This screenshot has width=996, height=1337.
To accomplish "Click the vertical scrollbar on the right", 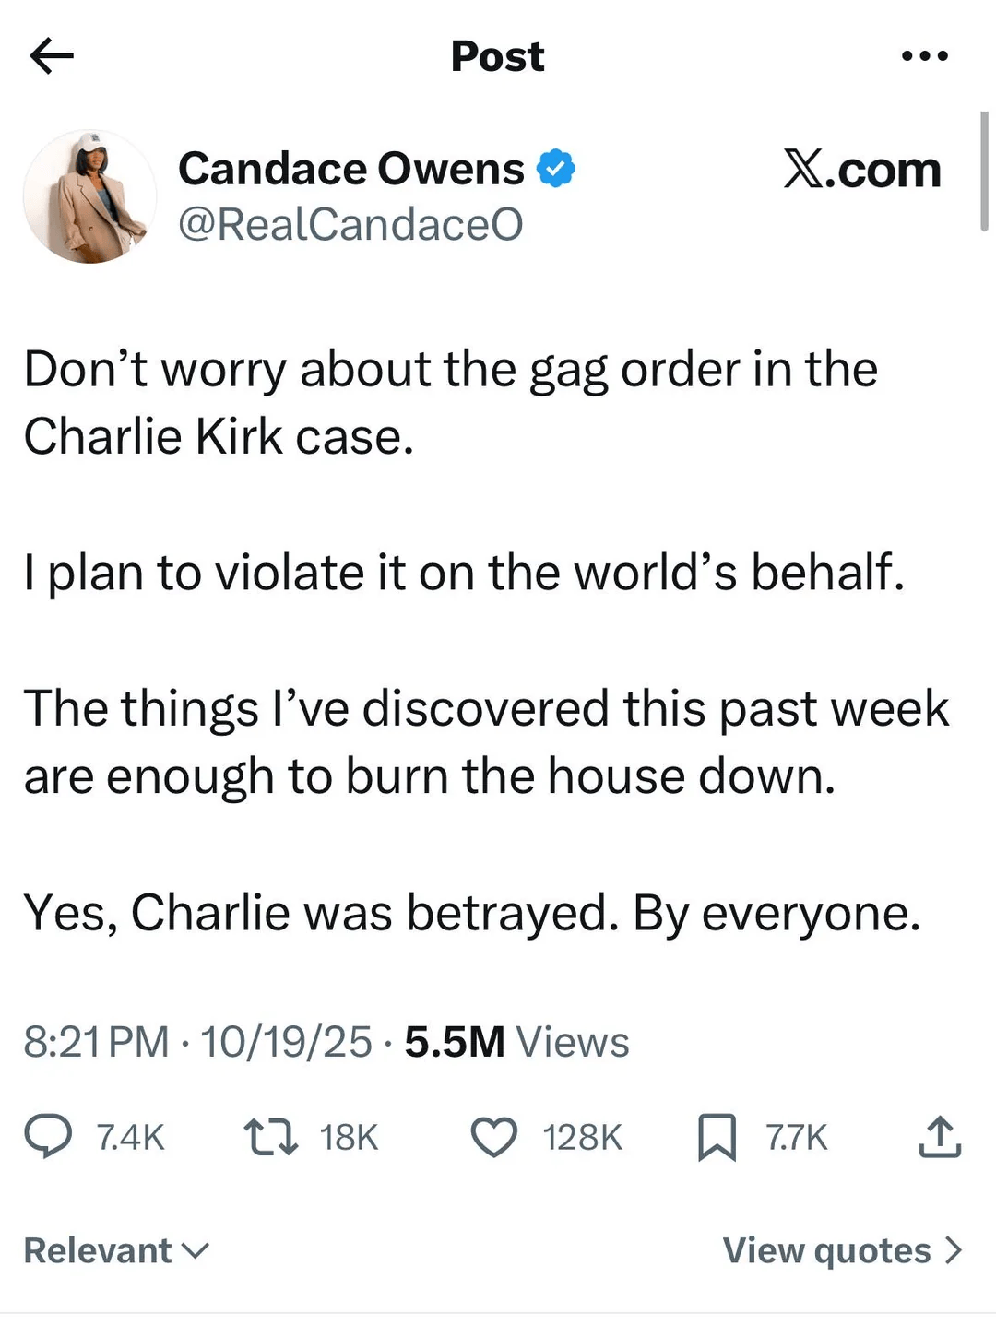I will click(x=984, y=171).
